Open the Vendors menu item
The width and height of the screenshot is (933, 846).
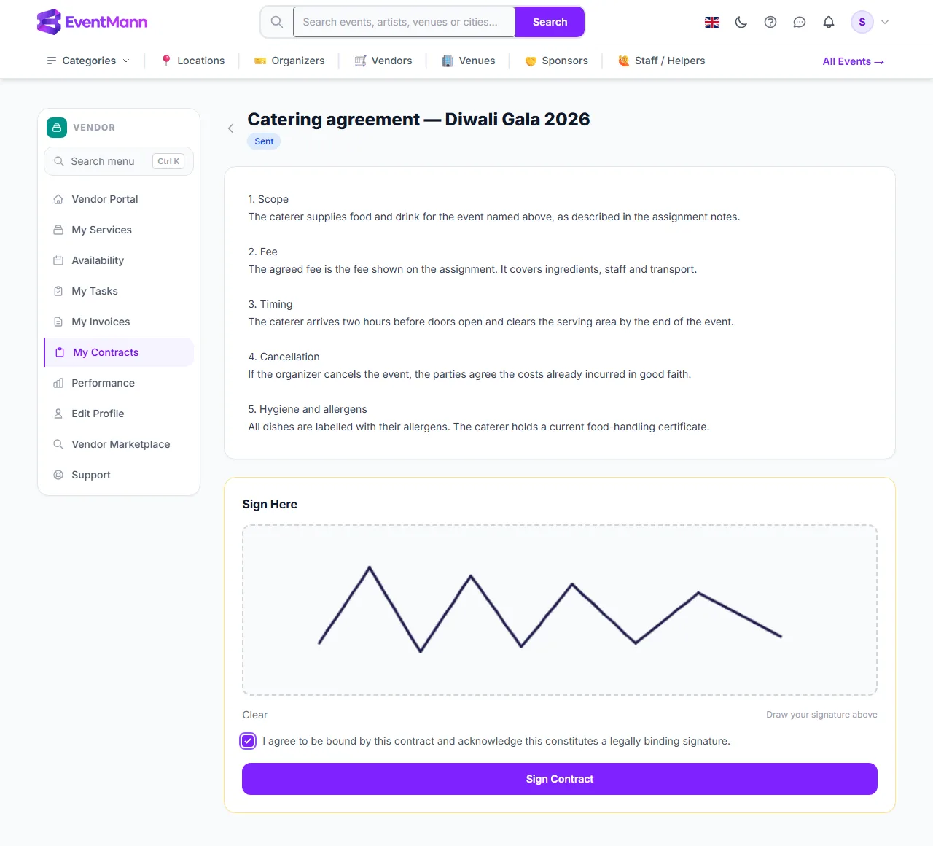tap(383, 61)
